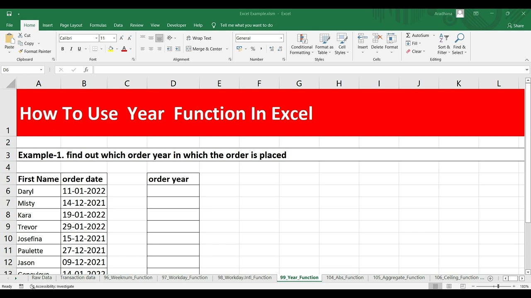This screenshot has width=531, height=298.
Task: Open Cell Styles gallery
Action: point(342,44)
